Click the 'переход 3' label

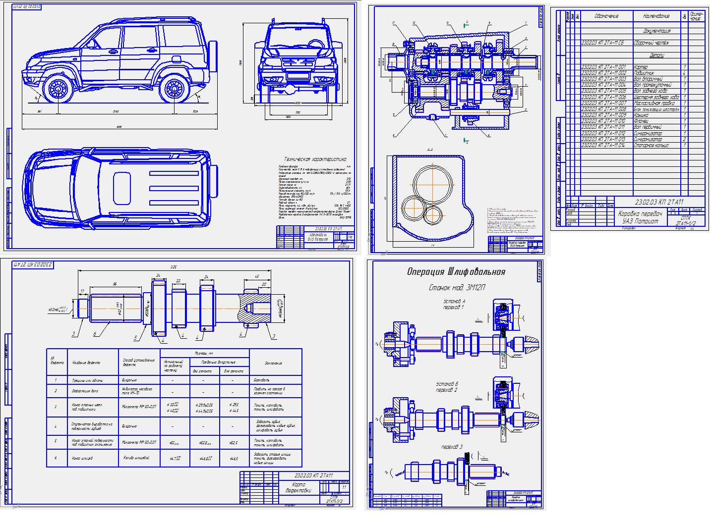452,447
